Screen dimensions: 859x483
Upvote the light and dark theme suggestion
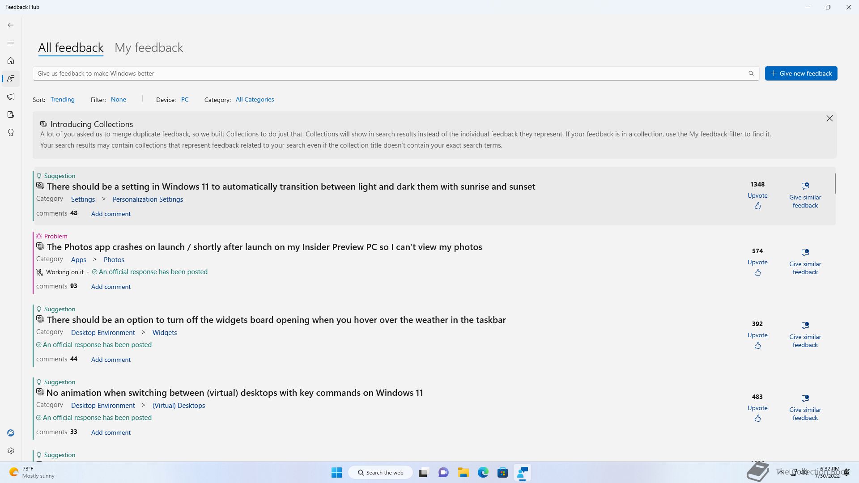tap(757, 201)
